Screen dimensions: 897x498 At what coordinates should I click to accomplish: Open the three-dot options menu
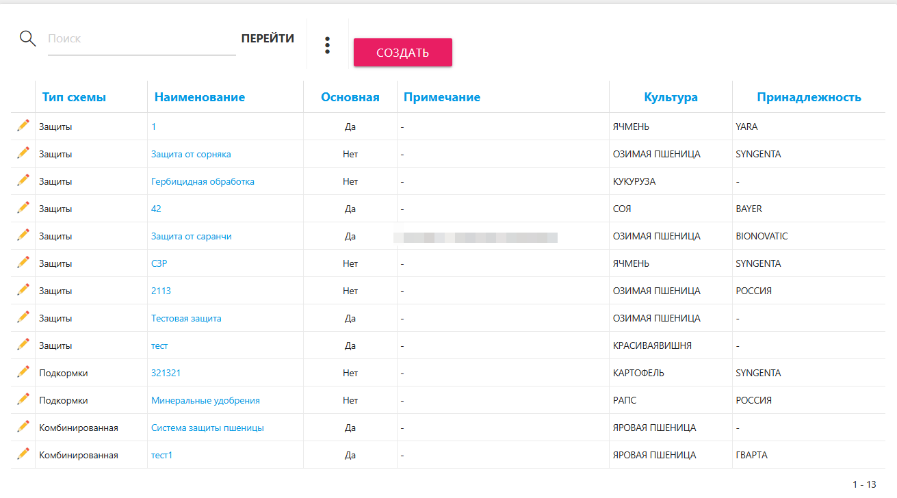328,45
